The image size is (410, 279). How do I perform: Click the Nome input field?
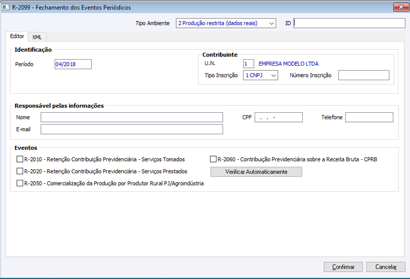click(132, 117)
